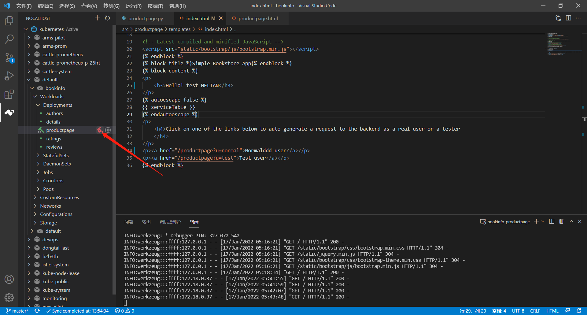The height and width of the screenshot is (315, 587).
Task: Expand the Pods node
Action: (x=38, y=189)
